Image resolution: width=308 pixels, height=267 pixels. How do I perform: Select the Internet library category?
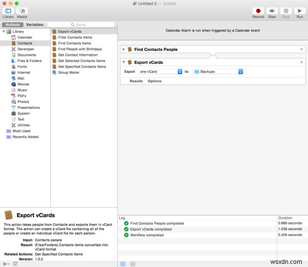pos(24,72)
